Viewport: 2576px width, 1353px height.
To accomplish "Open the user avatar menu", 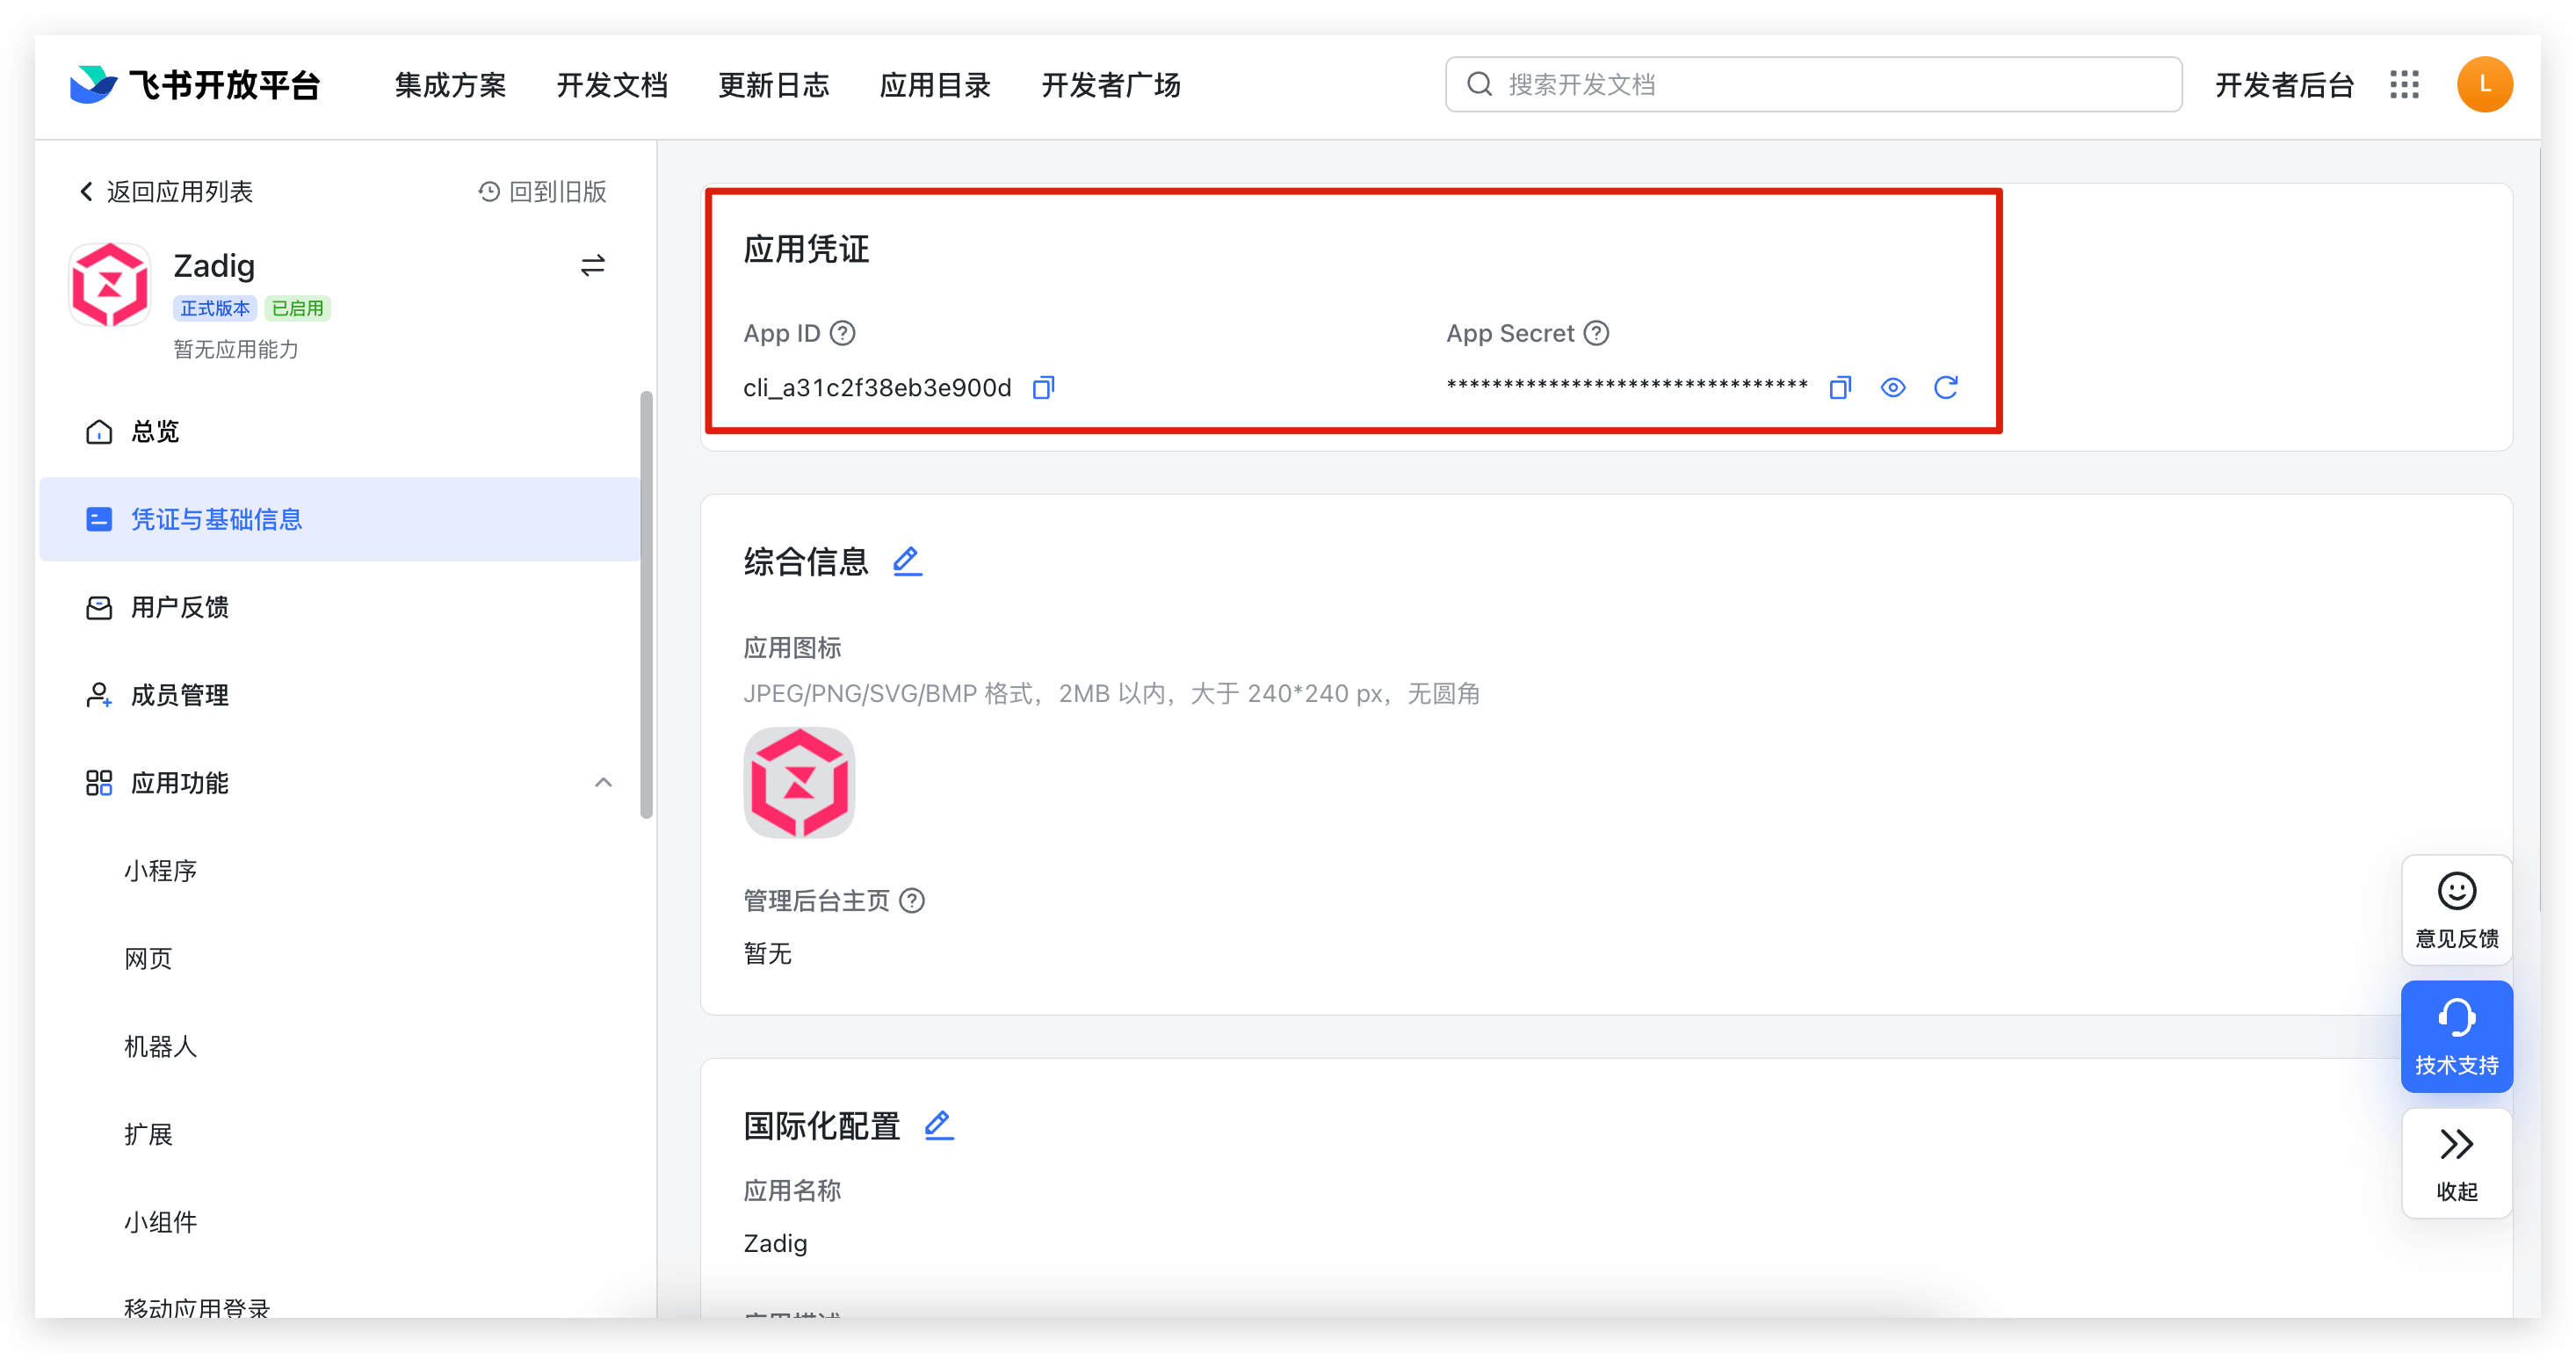I will 2485,85.
